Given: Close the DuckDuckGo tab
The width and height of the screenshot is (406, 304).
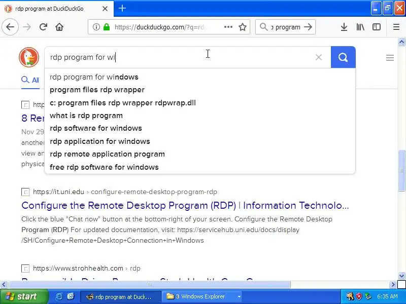Looking at the screenshot, I should (105, 9).
